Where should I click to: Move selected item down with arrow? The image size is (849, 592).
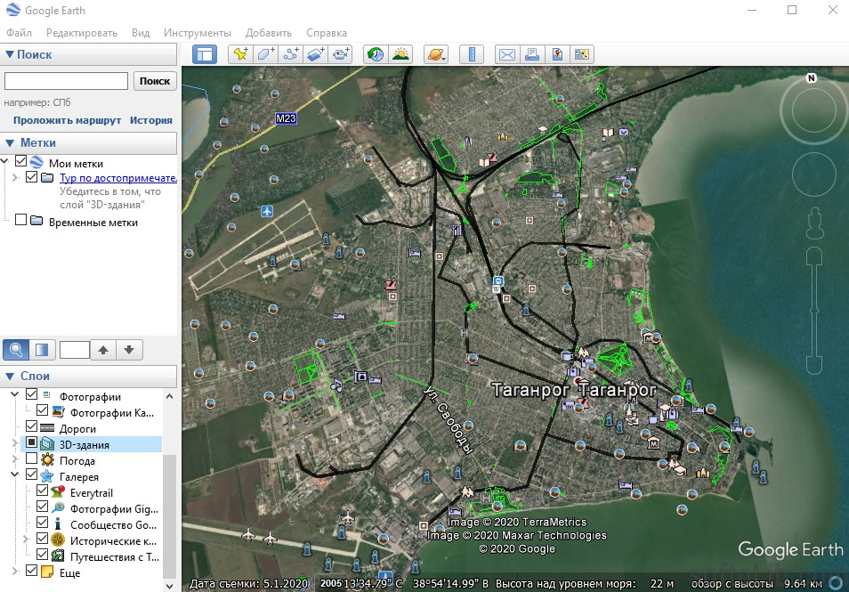(x=129, y=350)
